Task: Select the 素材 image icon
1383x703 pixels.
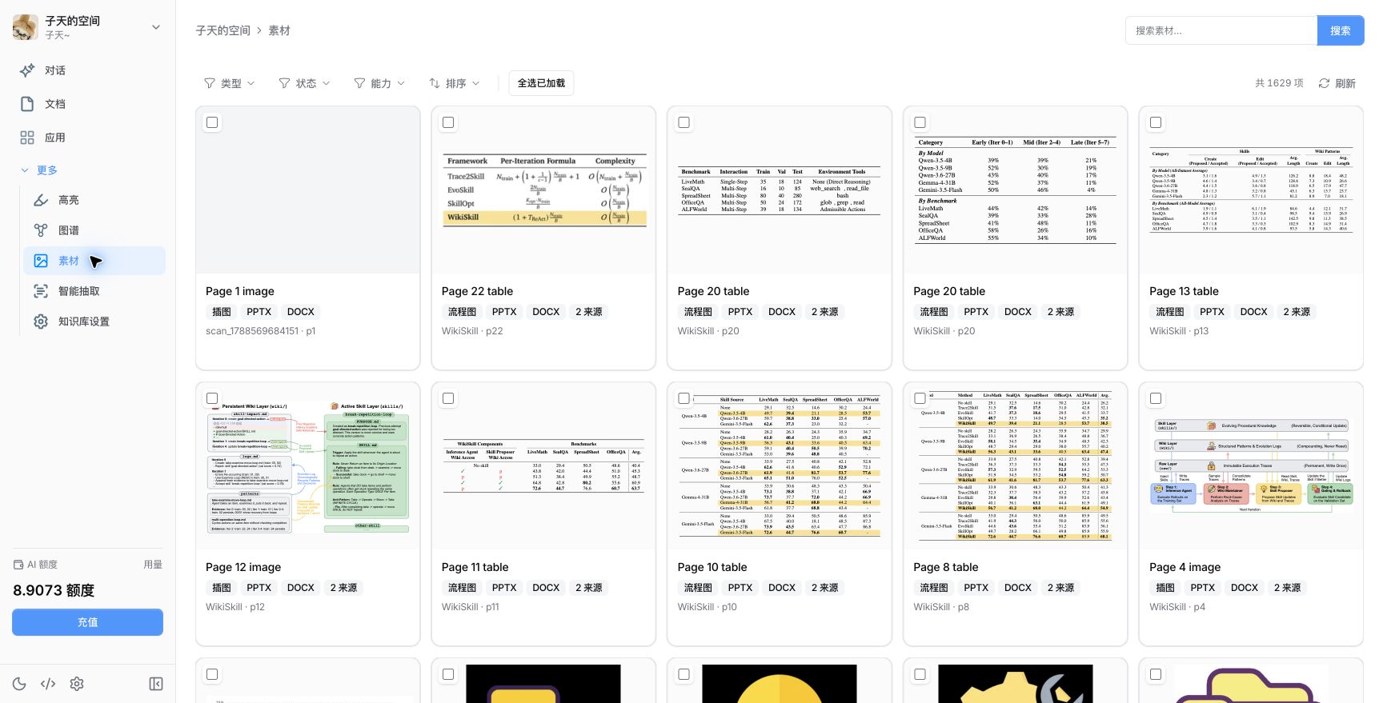Action: (41, 261)
